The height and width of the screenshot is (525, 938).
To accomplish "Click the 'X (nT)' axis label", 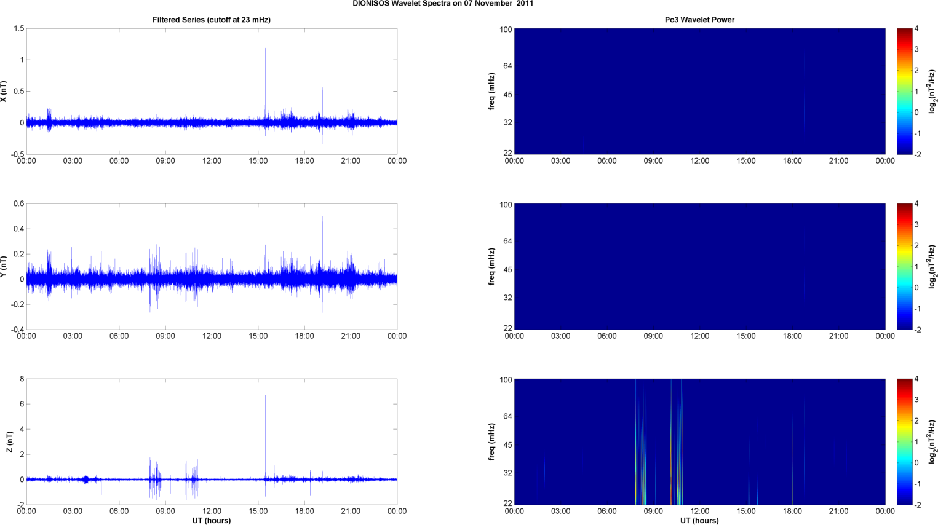I will pyautogui.click(x=4, y=92).
